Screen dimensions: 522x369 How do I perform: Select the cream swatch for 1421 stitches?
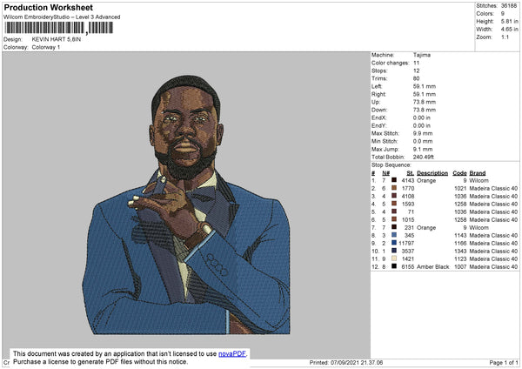pyautogui.click(x=394, y=258)
